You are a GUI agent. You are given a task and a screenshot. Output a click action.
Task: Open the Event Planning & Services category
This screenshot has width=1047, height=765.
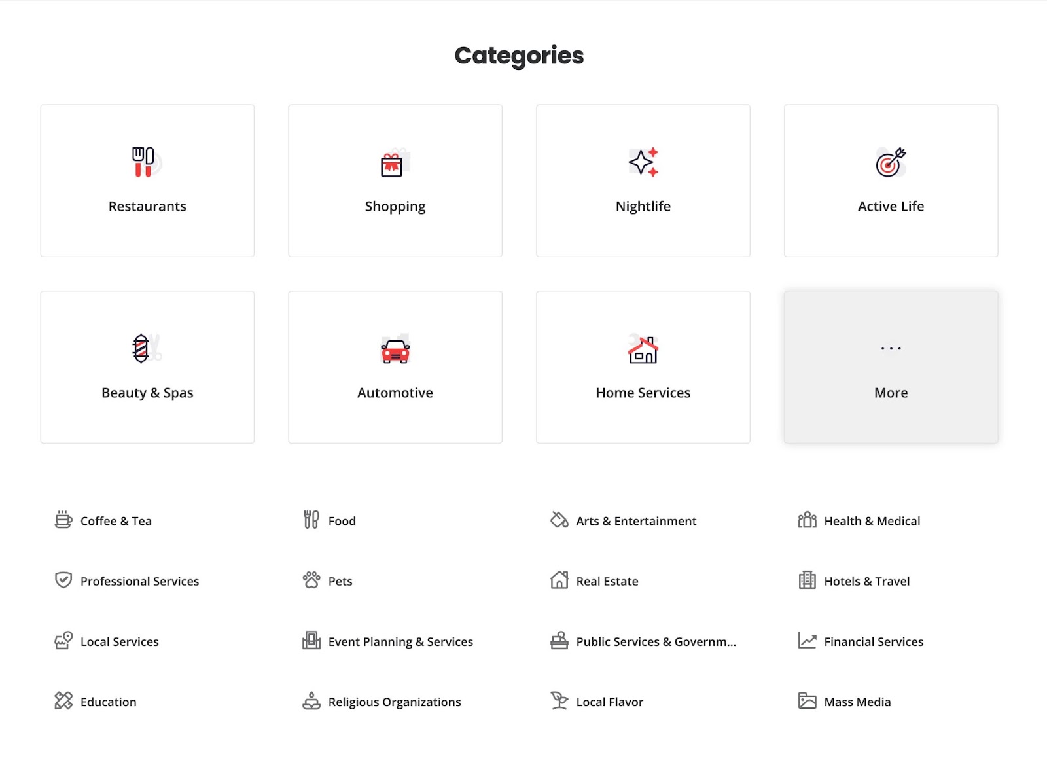[x=400, y=641]
